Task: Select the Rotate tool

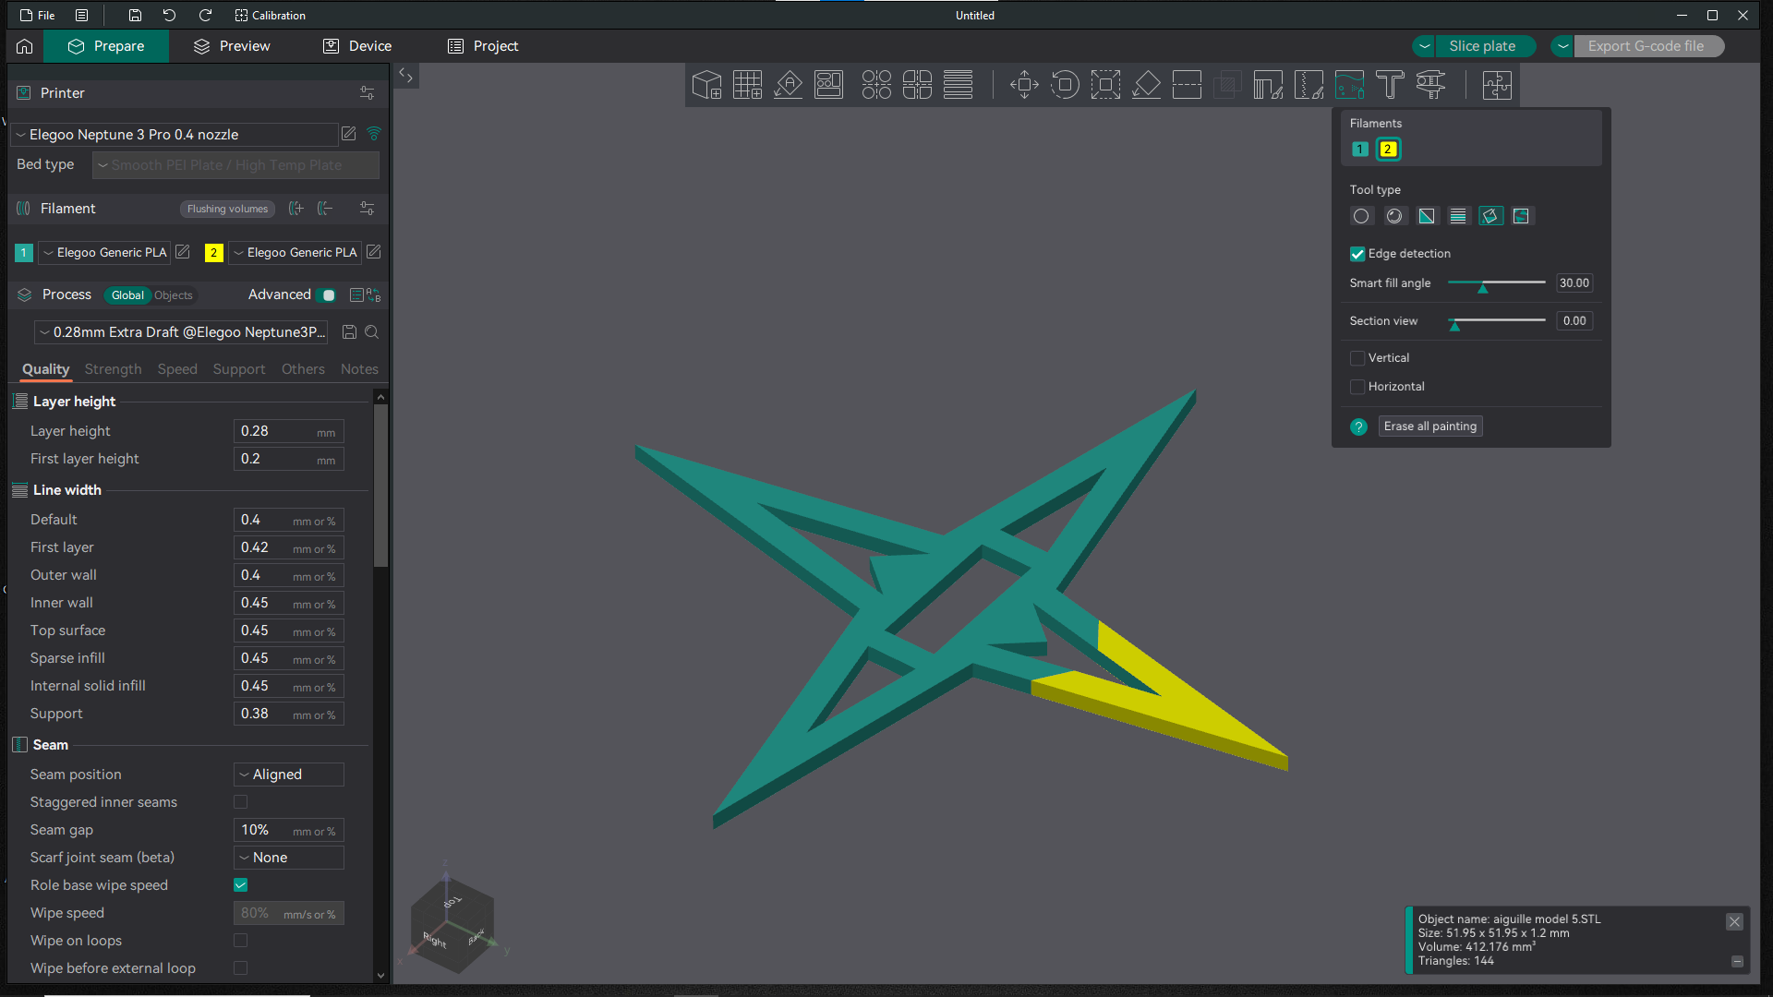Action: tap(1065, 84)
